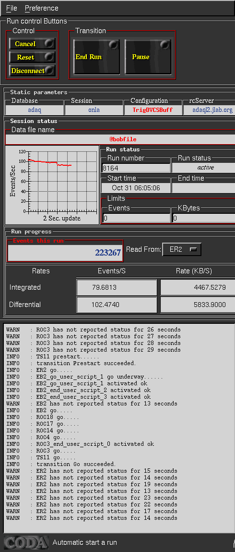The height and width of the screenshot is (552, 235).
Task: Click the Disconnect button
Action: (x=32, y=71)
